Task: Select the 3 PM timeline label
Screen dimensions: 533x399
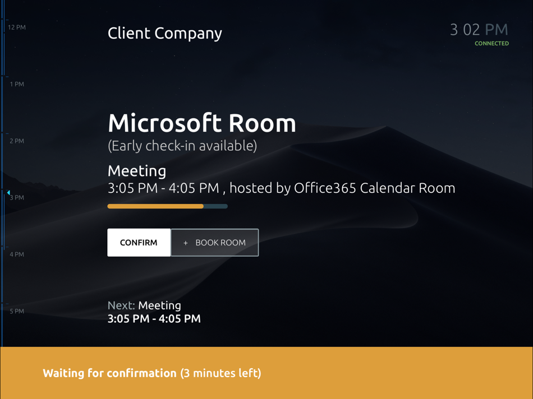Action: (x=17, y=198)
